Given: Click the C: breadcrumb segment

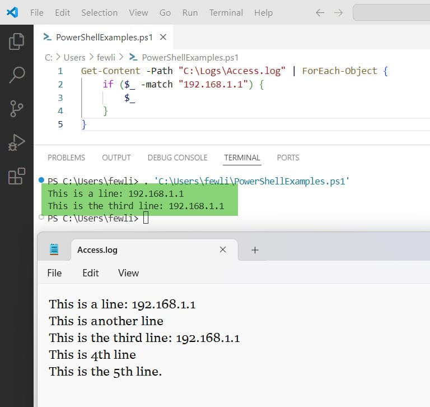Looking at the screenshot, I should (x=49, y=57).
